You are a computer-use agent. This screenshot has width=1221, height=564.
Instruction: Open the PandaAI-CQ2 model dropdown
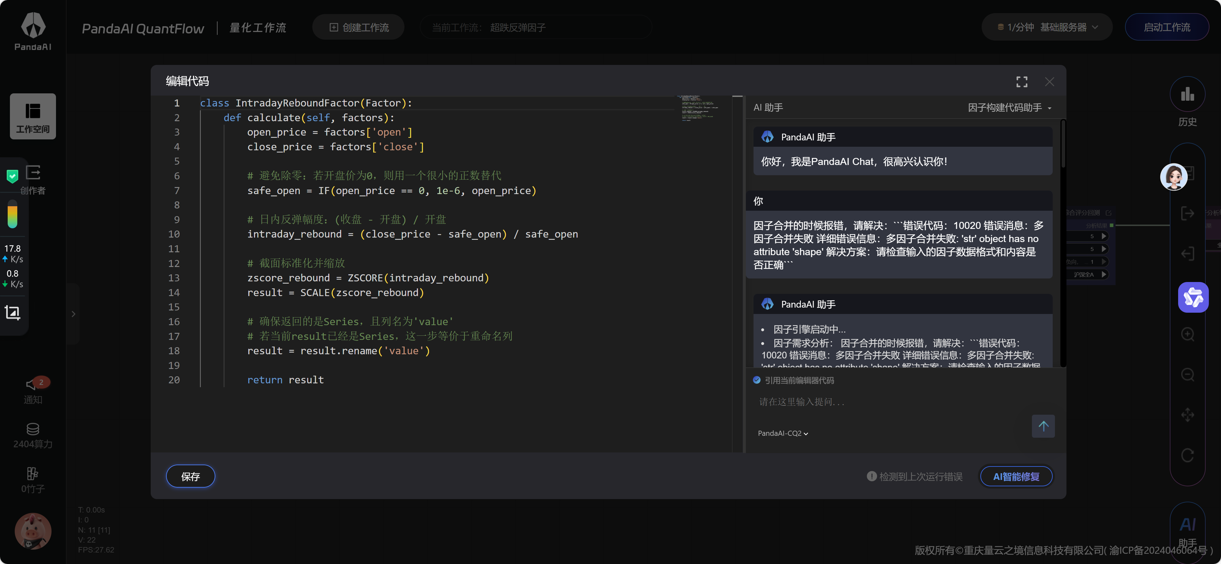(783, 433)
